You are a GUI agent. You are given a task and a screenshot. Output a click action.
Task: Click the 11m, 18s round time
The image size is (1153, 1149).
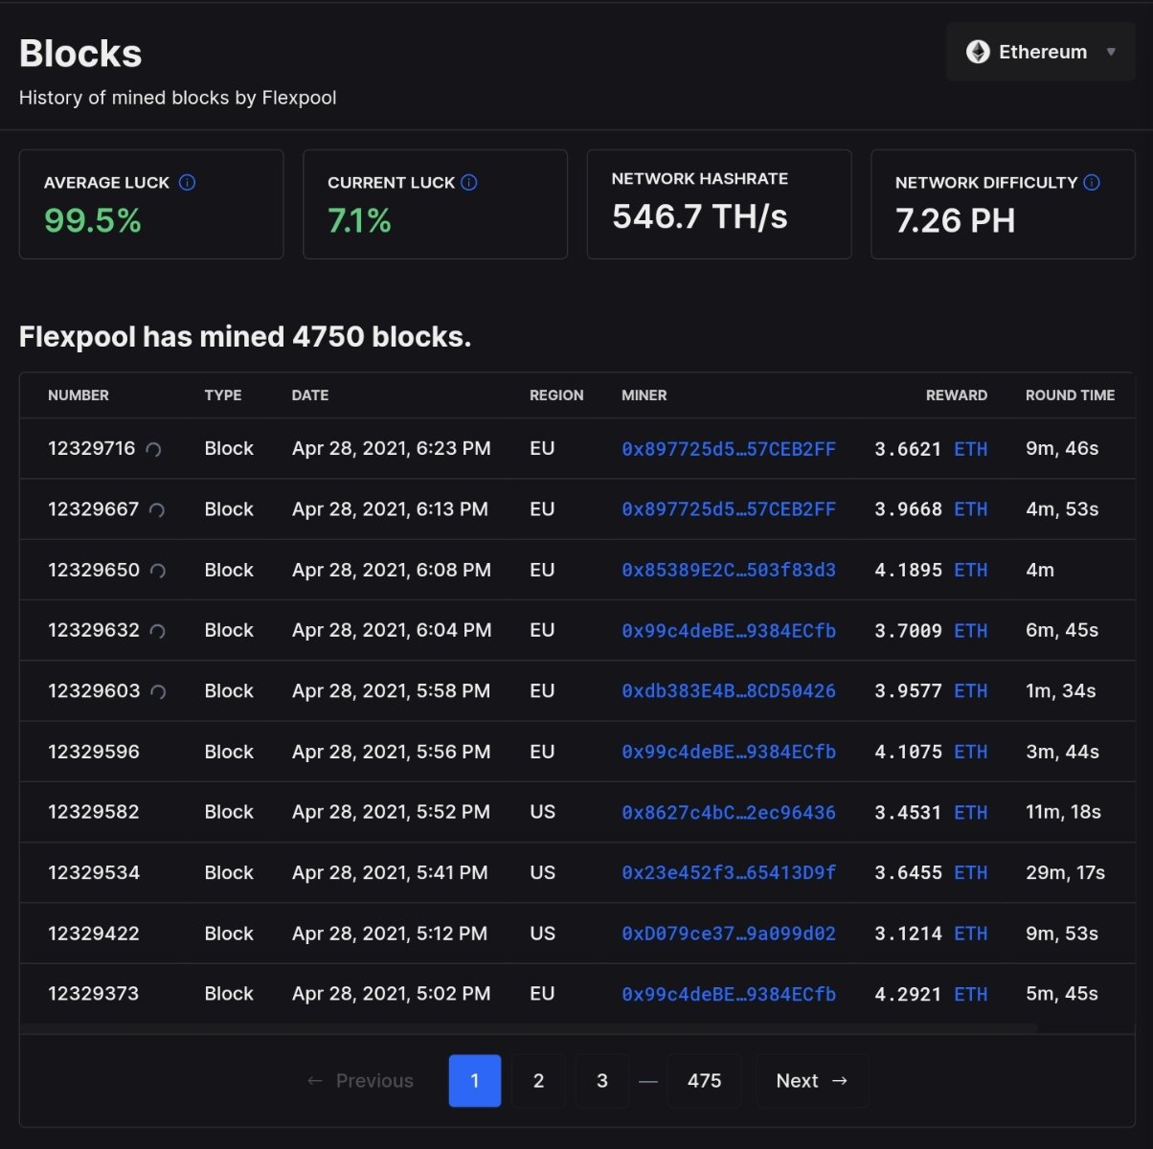tap(1063, 812)
